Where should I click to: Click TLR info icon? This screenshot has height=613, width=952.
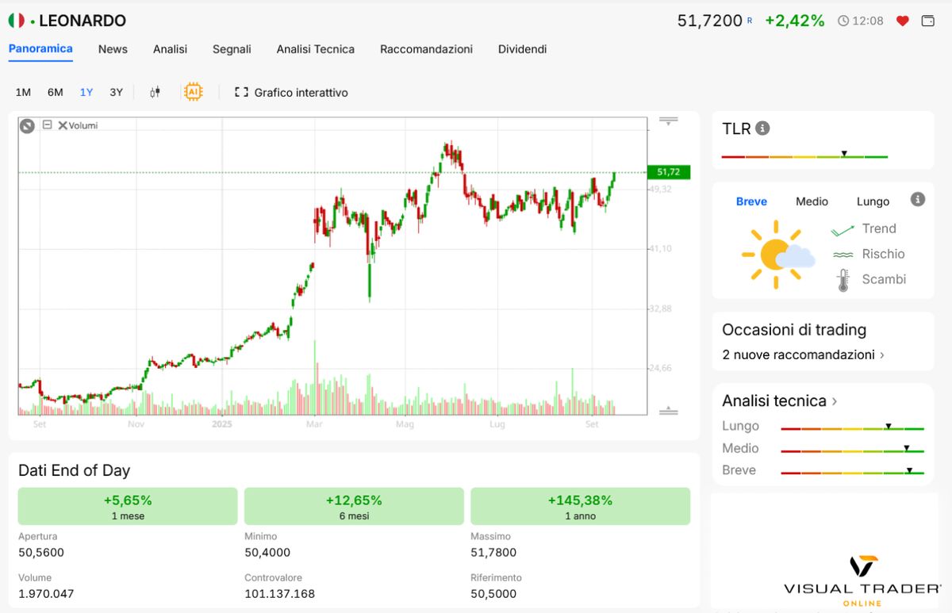click(x=762, y=128)
